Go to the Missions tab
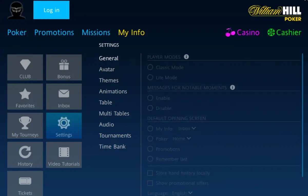The image size is (308, 196). click(x=96, y=32)
